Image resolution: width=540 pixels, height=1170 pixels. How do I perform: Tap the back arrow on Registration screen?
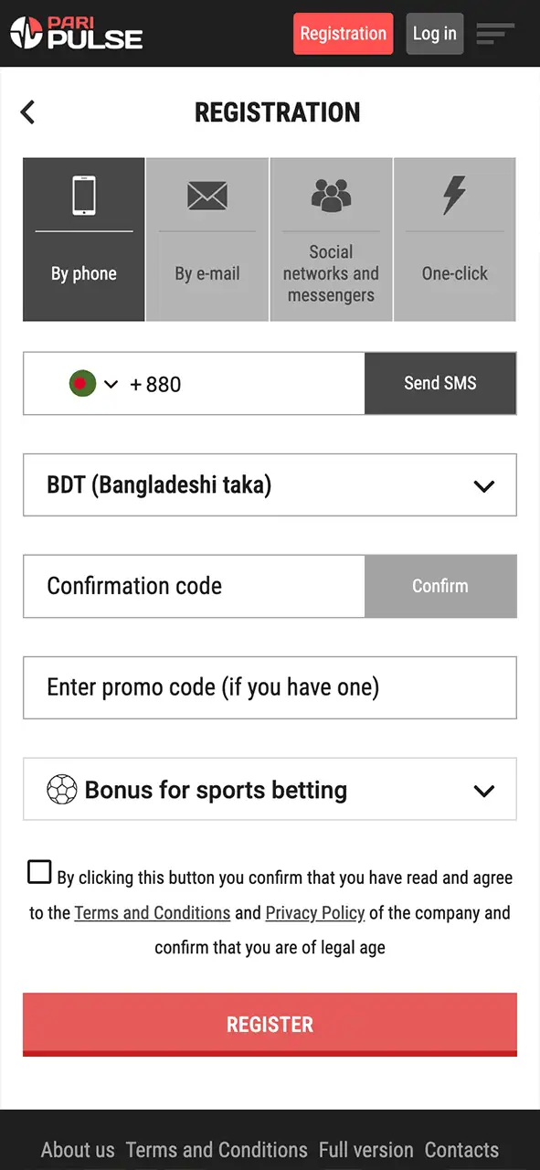point(27,112)
